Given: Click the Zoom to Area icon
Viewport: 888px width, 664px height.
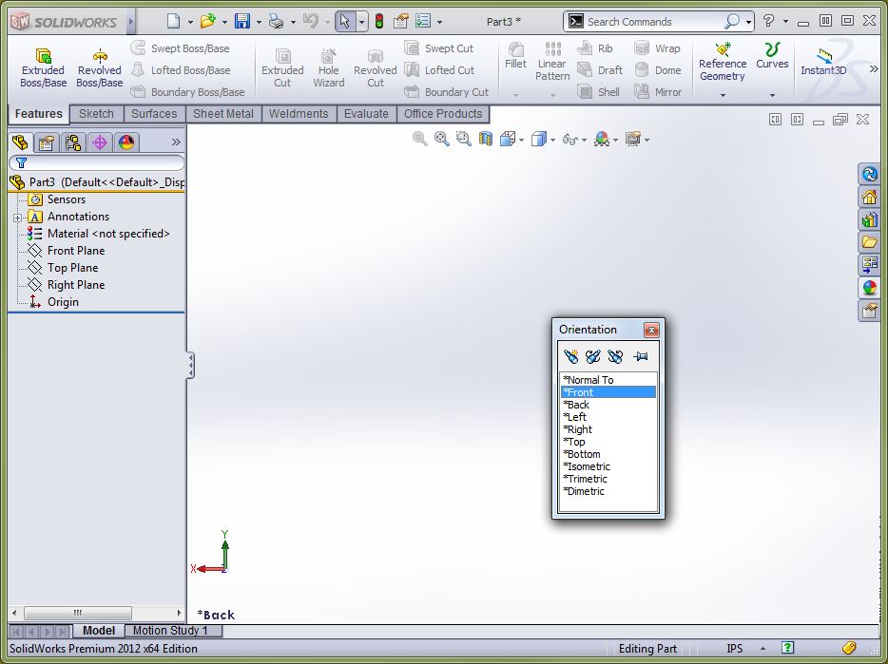Looking at the screenshot, I should click(x=463, y=139).
